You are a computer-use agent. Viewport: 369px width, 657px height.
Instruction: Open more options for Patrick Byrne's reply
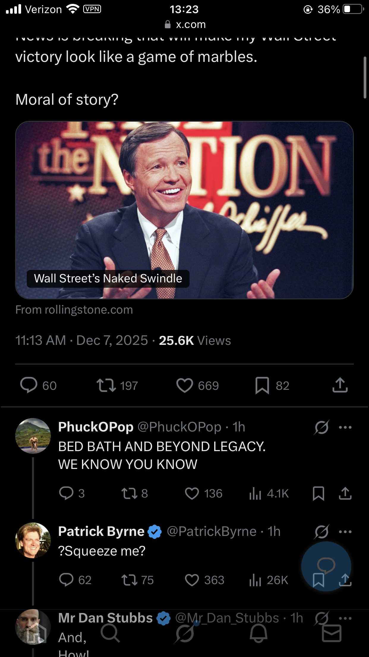click(345, 532)
